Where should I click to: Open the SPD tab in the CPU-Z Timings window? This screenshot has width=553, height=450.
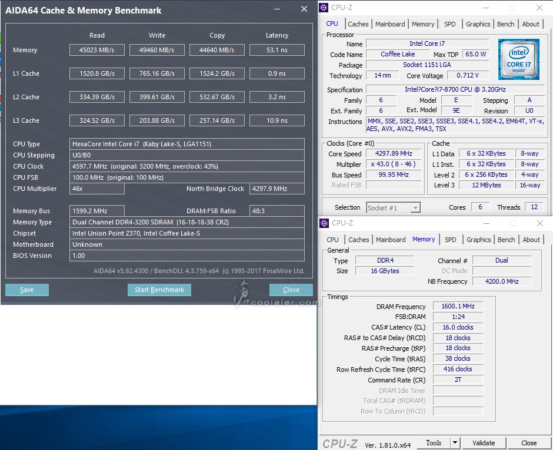(x=451, y=240)
